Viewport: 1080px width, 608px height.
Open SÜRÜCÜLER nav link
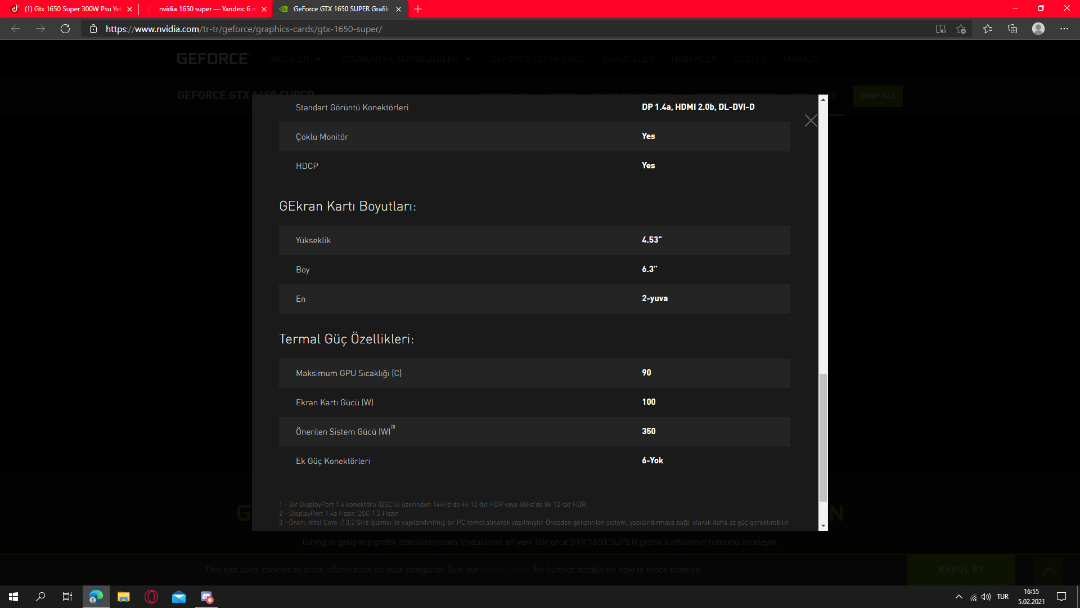click(628, 59)
